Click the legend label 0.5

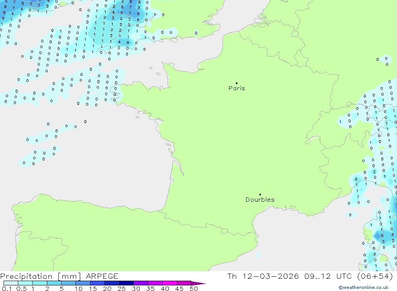(21, 289)
